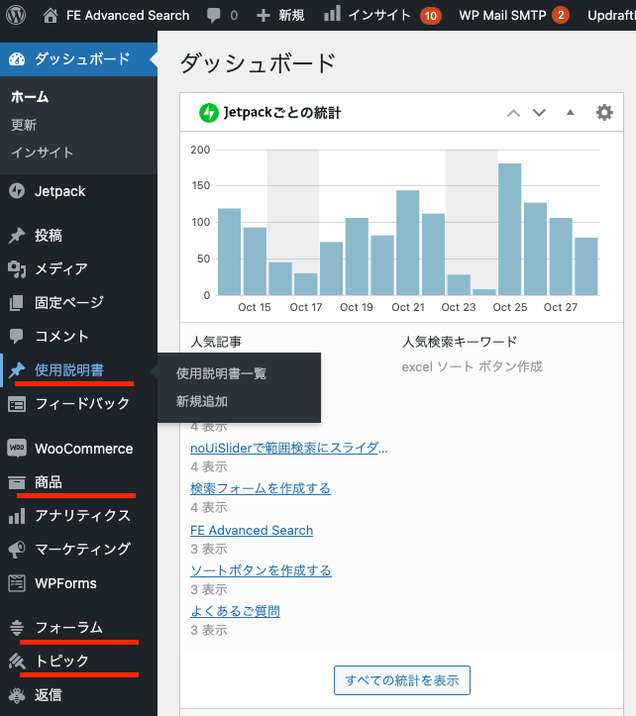This screenshot has width=636, height=716.
Task: Click the first chart bar before Oct 15
Action: click(230, 252)
